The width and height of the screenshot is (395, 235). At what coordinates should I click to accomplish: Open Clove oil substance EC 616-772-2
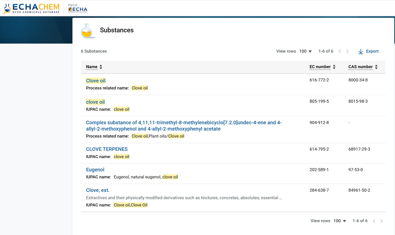click(x=96, y=81)
